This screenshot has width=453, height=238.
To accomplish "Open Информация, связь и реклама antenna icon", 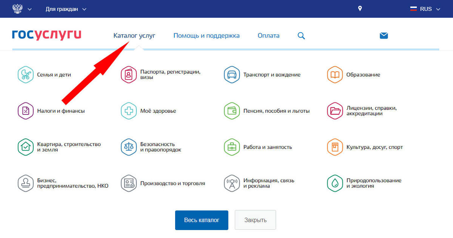I will click(232, 183).
